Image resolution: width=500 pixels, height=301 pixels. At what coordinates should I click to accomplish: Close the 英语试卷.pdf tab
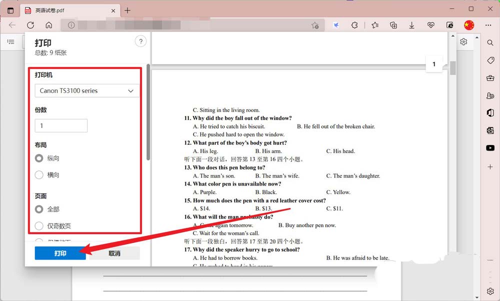click(x=113, y=10)
